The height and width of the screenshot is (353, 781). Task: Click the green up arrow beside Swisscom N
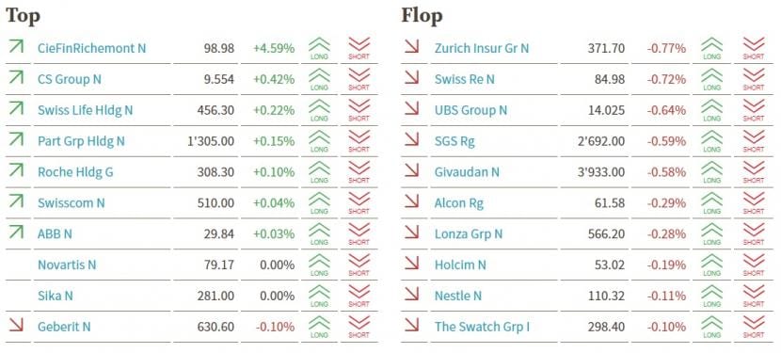coord(16,201)
